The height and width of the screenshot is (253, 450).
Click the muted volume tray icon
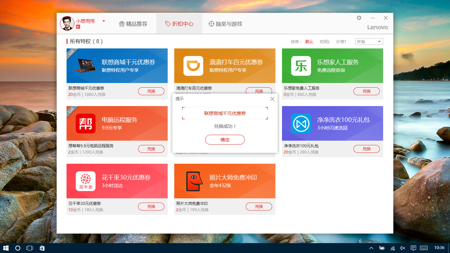click(403, 248)
